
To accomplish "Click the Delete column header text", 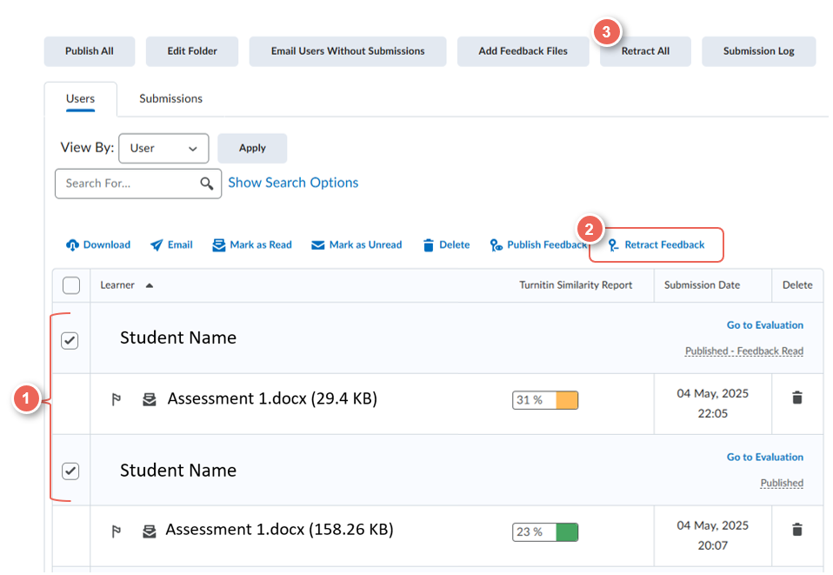I will 796,285.
